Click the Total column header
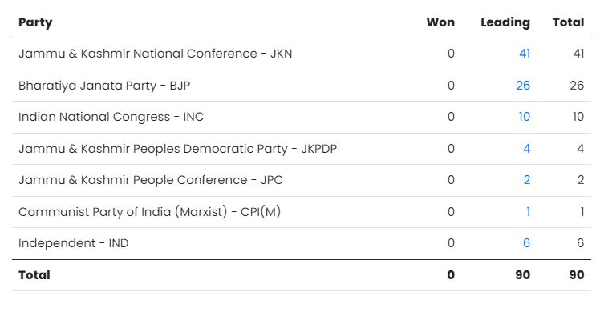This screenshot has width=604, height=332. tap(568, 22)
